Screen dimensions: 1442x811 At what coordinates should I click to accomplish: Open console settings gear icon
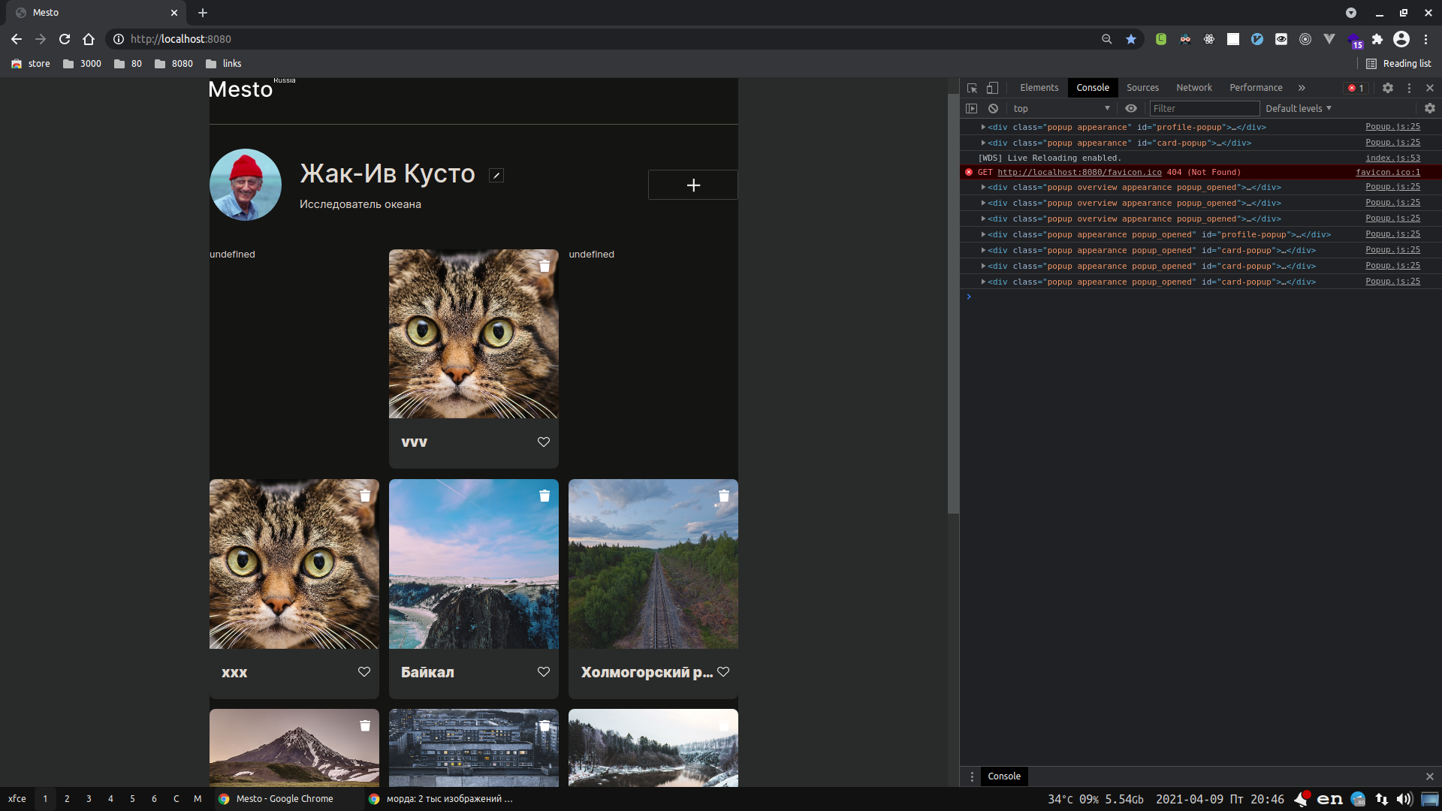[1430, 108]
